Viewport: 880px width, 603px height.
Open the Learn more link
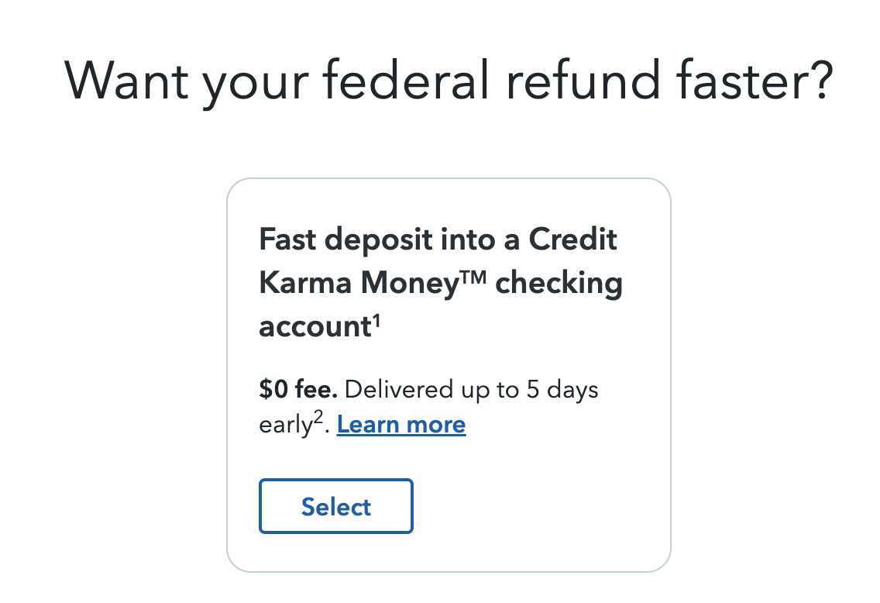point(401,425)
